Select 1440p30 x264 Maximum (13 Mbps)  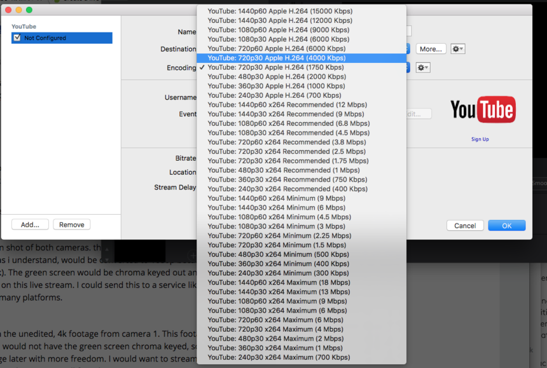tap(301, 292)
